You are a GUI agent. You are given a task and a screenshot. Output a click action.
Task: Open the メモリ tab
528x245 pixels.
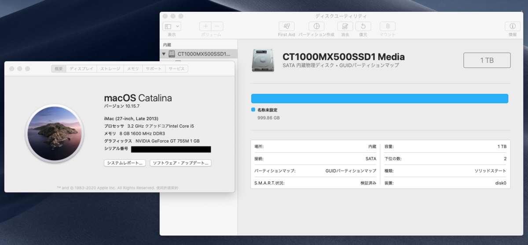(133, 68)
